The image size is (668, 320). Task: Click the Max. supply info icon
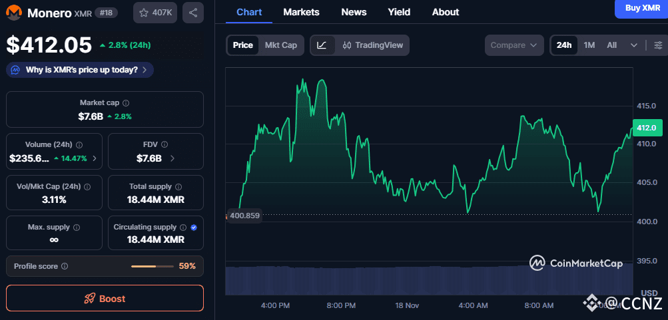coord(76,228)
